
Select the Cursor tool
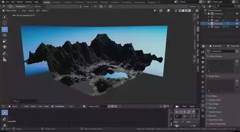(5, 23)
